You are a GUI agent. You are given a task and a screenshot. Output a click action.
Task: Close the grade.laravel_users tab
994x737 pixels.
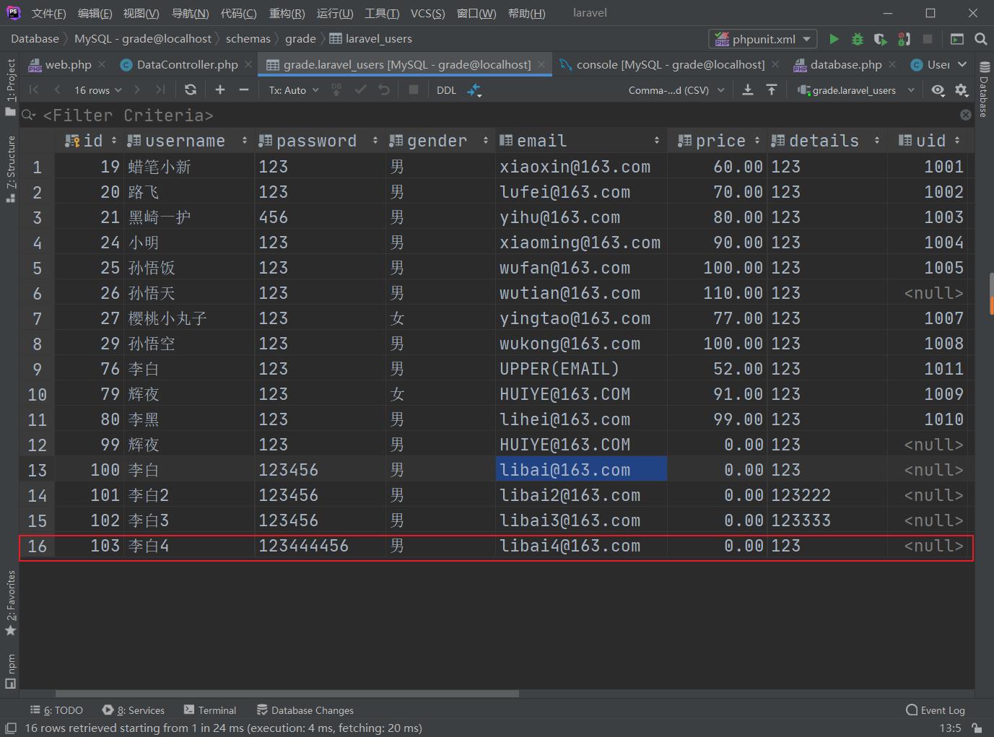541,64
